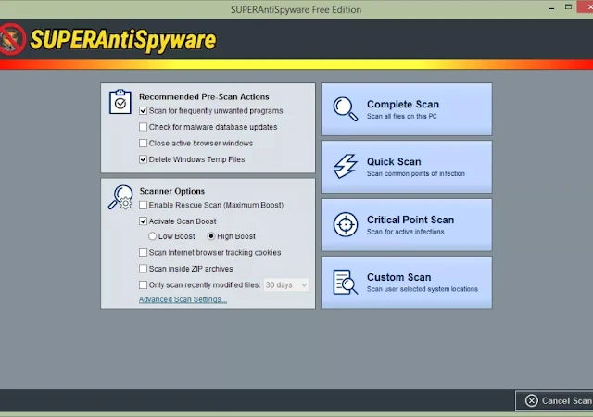This screenshot has width=593, height=417.
Task: Maximize the SUPERAntiSpyware window
Action: pyautogui.click(x=568, y=6)
